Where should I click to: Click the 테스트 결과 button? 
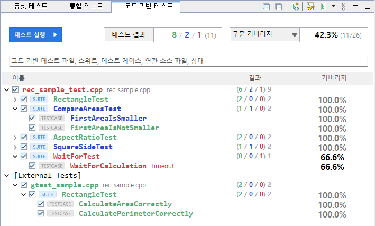(129, 35)
